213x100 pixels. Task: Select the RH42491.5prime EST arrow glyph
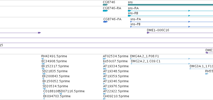coord(43,59)
